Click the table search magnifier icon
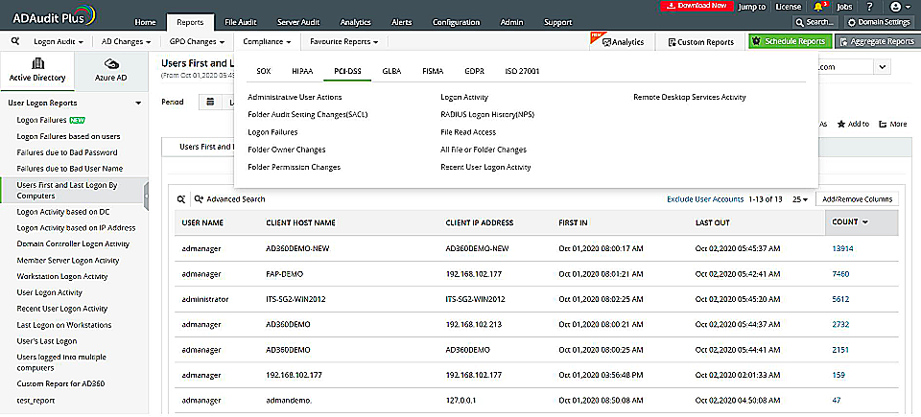Image resolution: width=921 pixels, height=417 pixels. 181,199
